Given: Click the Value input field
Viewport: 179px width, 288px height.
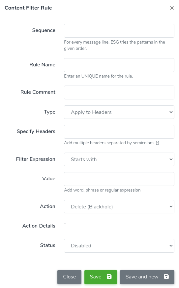Looking at the screenshot, I should (x=119, y=179).
